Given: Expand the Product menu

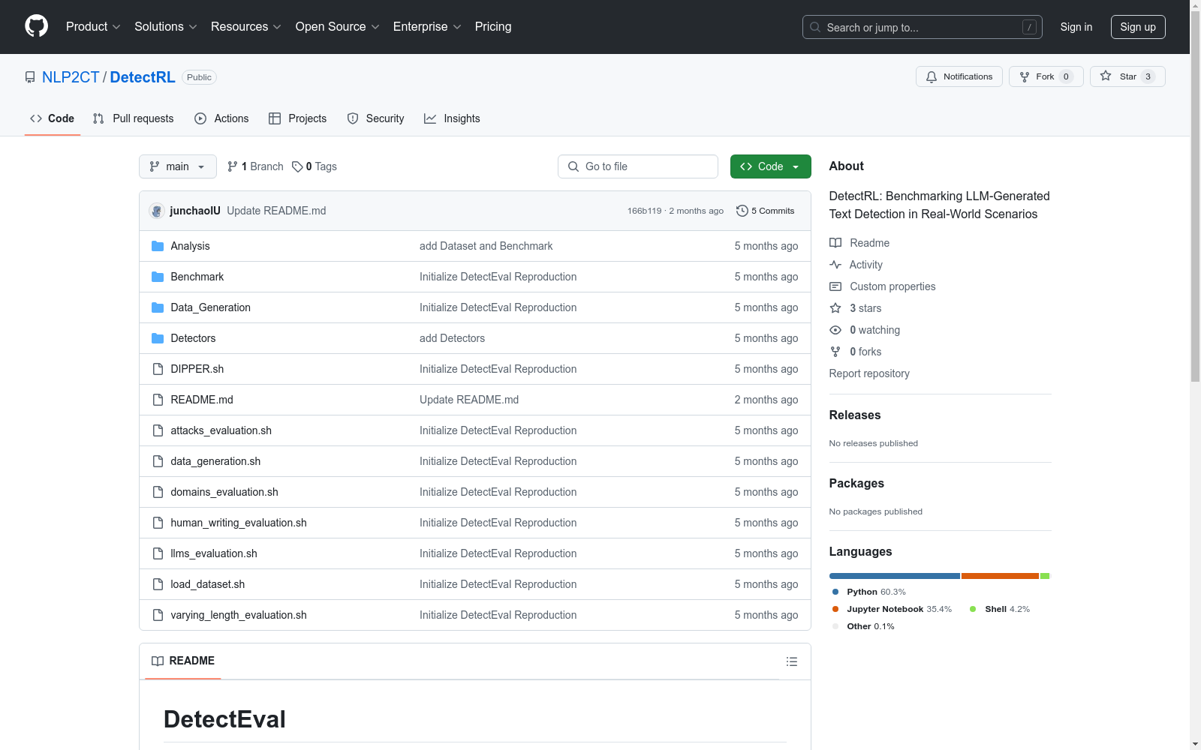Looking at the screenshot, I should 93,26.
